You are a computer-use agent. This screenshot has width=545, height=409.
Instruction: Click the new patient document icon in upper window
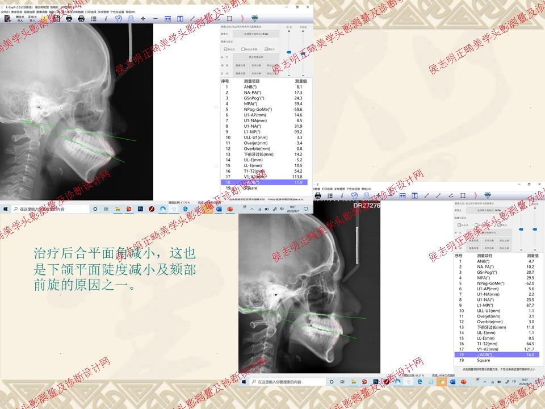[x=7, y=19]
